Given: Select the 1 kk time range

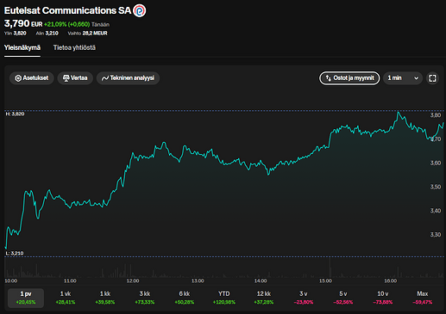Looking at the screenshot, I should (105, 298).
